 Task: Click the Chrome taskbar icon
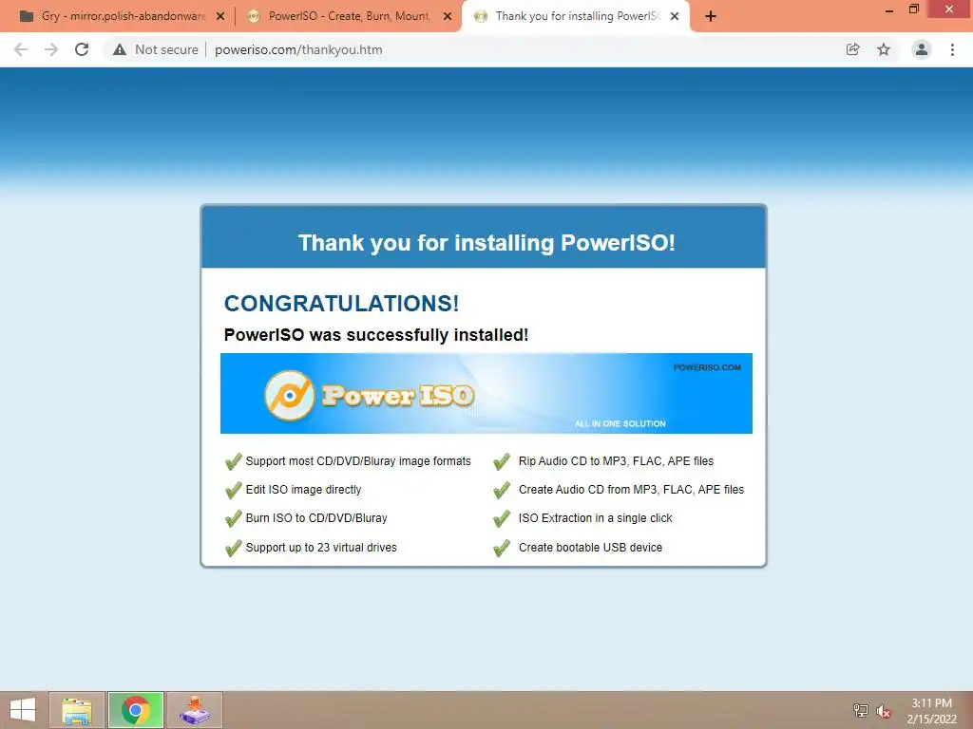point(136,710)
